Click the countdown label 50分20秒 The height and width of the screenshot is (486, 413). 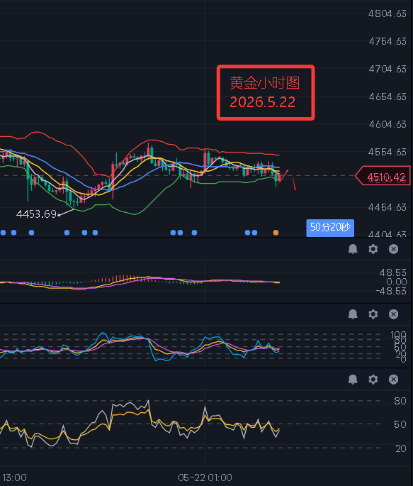click(330, 228)
